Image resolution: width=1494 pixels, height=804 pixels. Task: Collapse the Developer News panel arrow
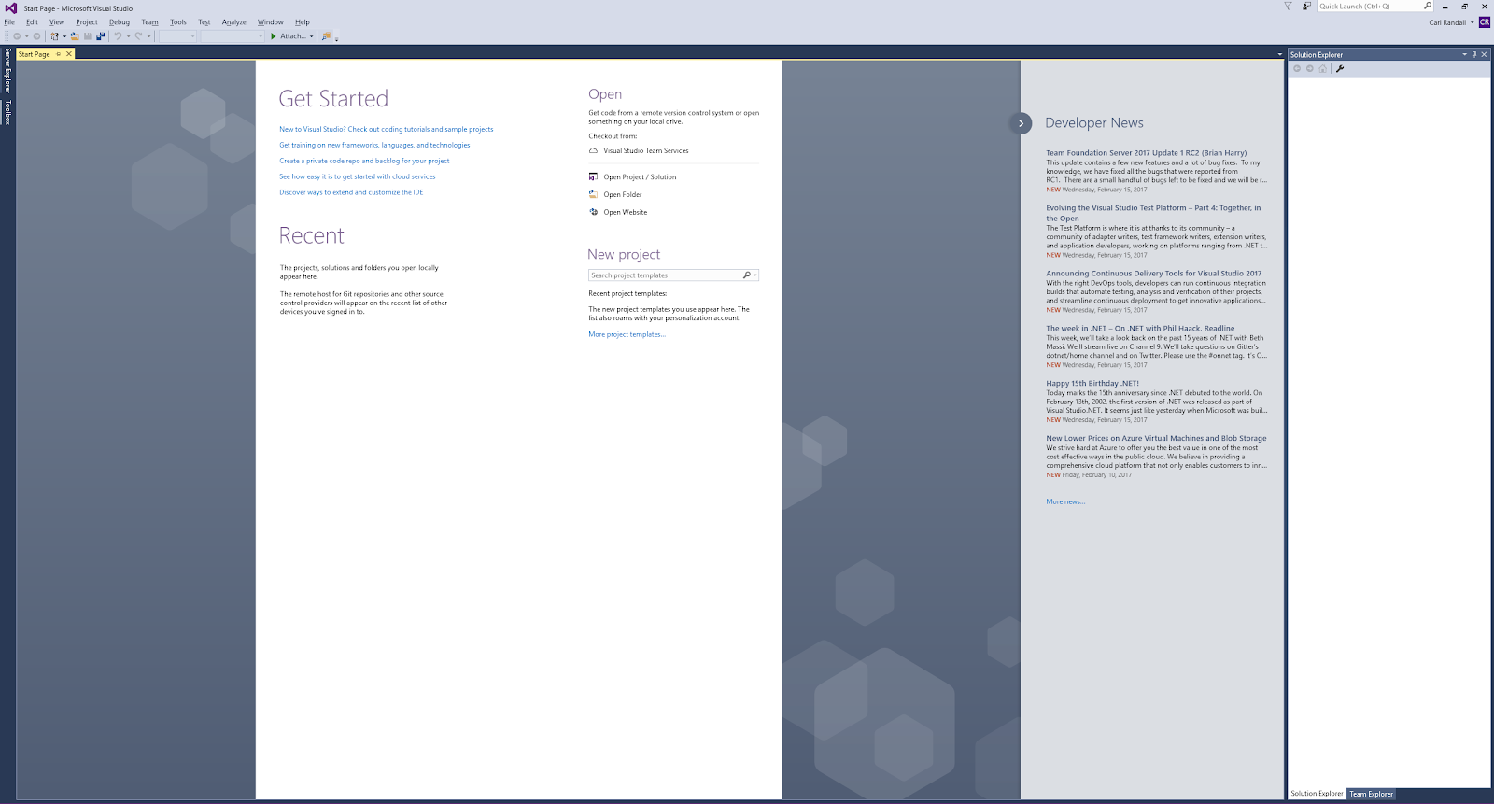1021,122
